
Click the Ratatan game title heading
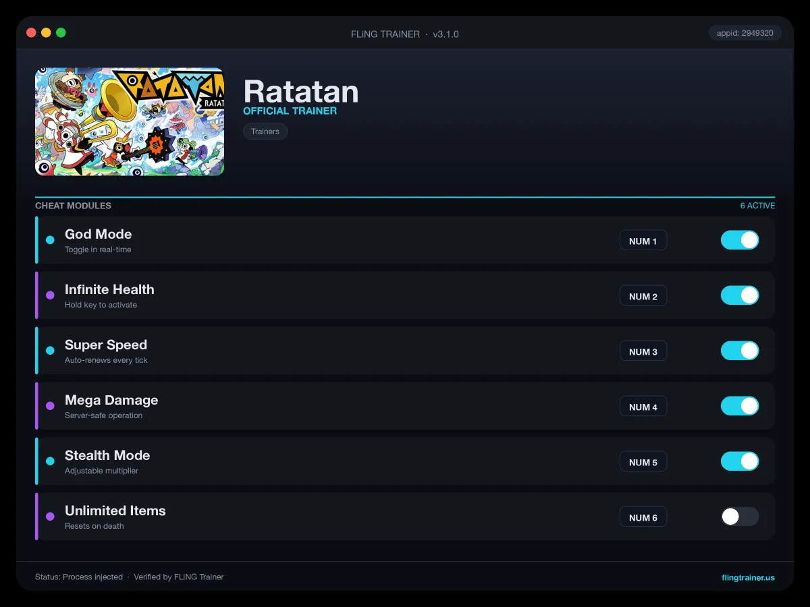coord(301,91)
